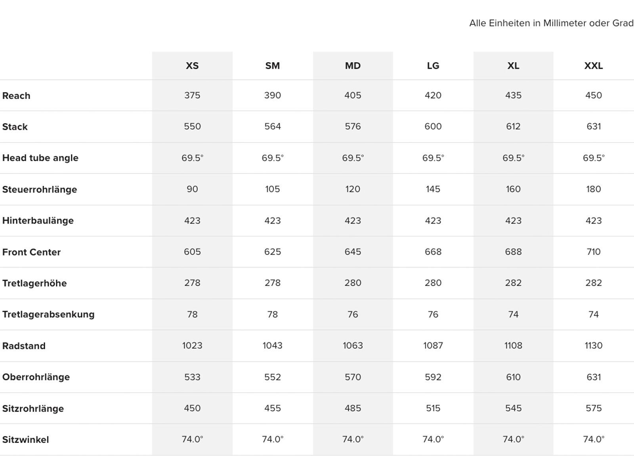Select the Front Center row label
The height and width of the screenshot is (475, 634).
pyautogui.click(x=32, y=252)
